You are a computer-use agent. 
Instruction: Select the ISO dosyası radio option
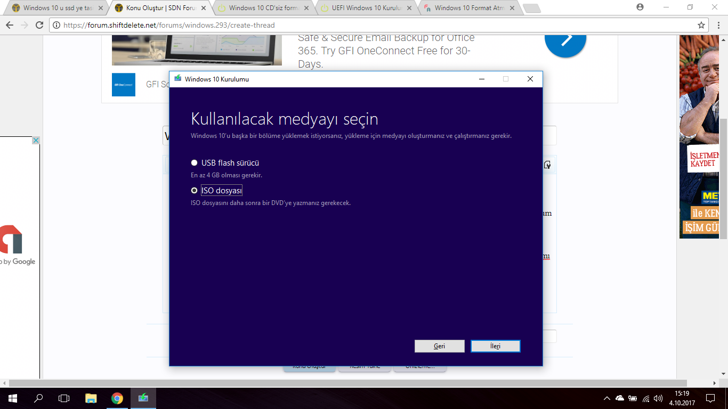tap(194, 191)
